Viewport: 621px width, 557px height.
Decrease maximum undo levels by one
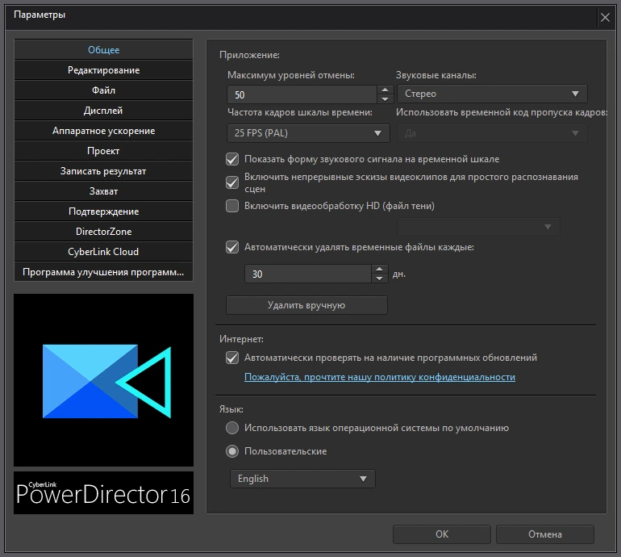click(x=385, y=99)
